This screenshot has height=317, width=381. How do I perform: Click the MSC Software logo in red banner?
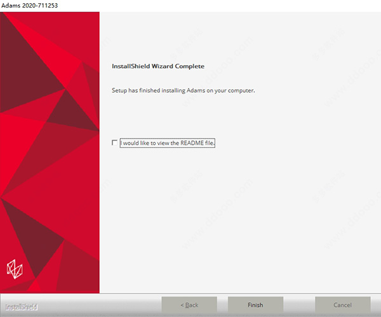pyautogui.click(x=15, y=269)
